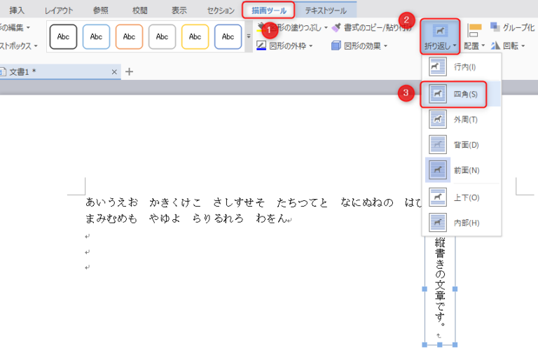
Task: Open the 折り返し text wrap dropdown
Action: [441, 39]
